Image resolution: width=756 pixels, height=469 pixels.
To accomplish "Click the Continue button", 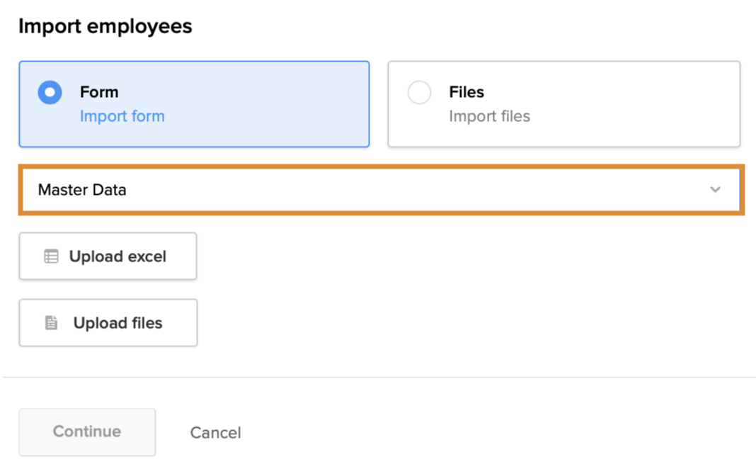I will (x=87, y=431).
